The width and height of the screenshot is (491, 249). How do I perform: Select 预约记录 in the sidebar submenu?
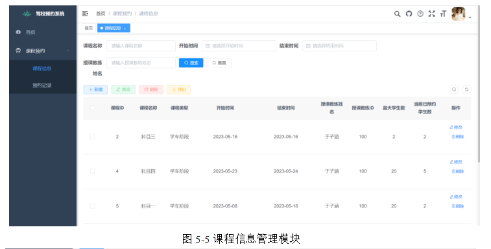43,85
